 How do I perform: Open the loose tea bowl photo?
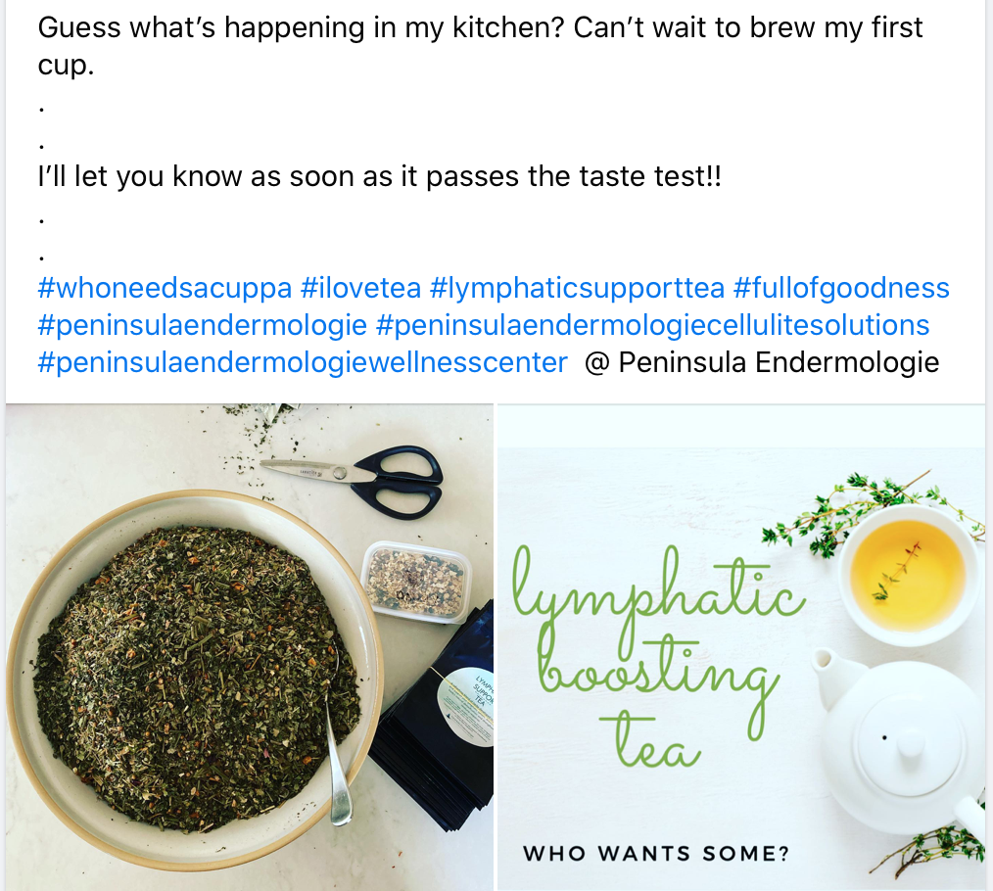250,647
